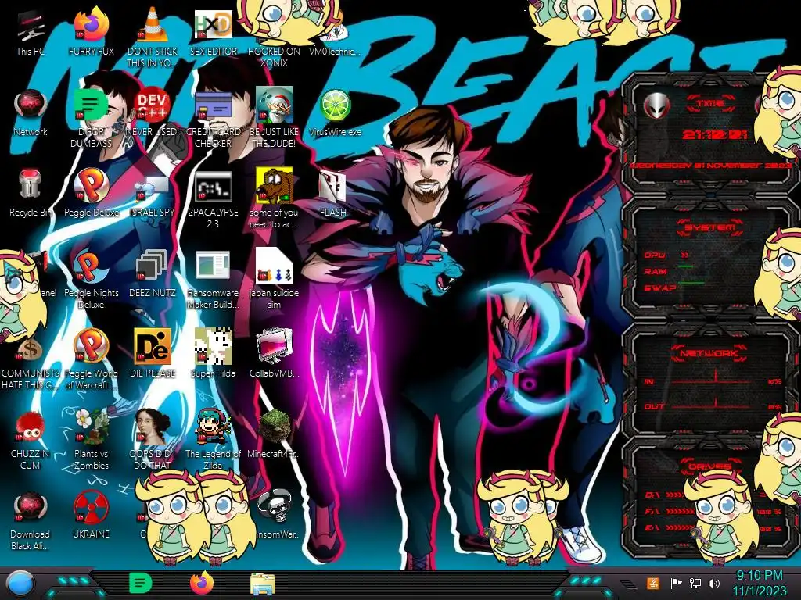Open the DEEZ NUTZ shortcut
This screenshot has width=801, height=600.
pos(153,274)
